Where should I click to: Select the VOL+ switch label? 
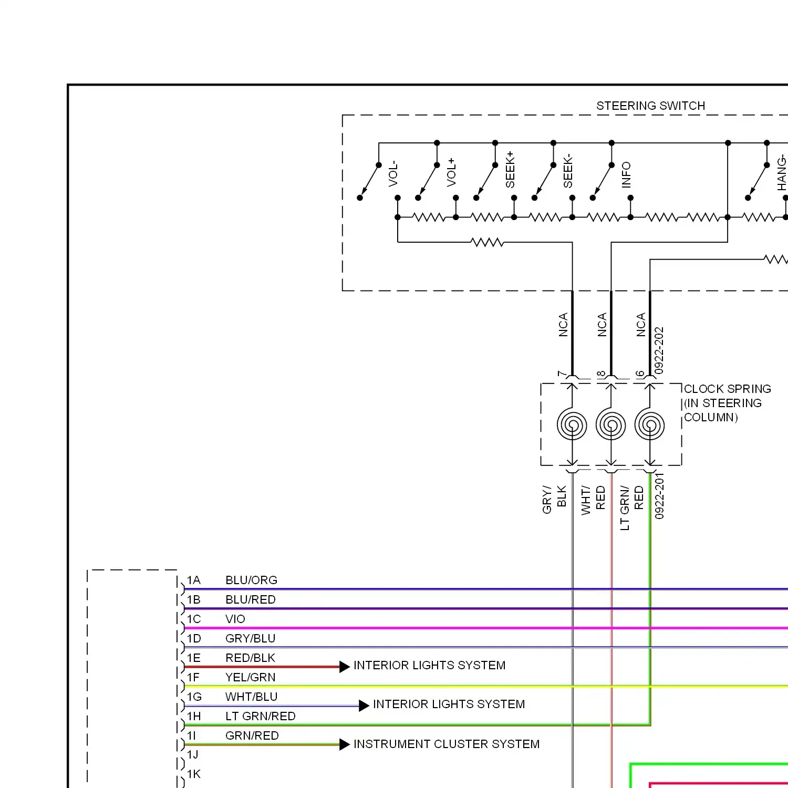click(x=451, y=172)
